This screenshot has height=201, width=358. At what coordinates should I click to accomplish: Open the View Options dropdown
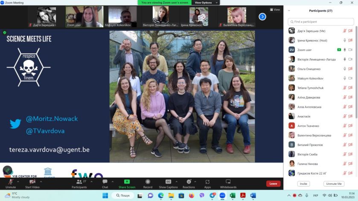tap(205, 3)
